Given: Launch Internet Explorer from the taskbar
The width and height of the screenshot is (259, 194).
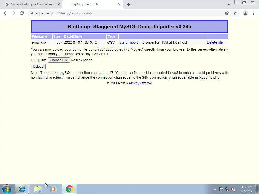Looking at the screenshot, I should pos(22,189).
